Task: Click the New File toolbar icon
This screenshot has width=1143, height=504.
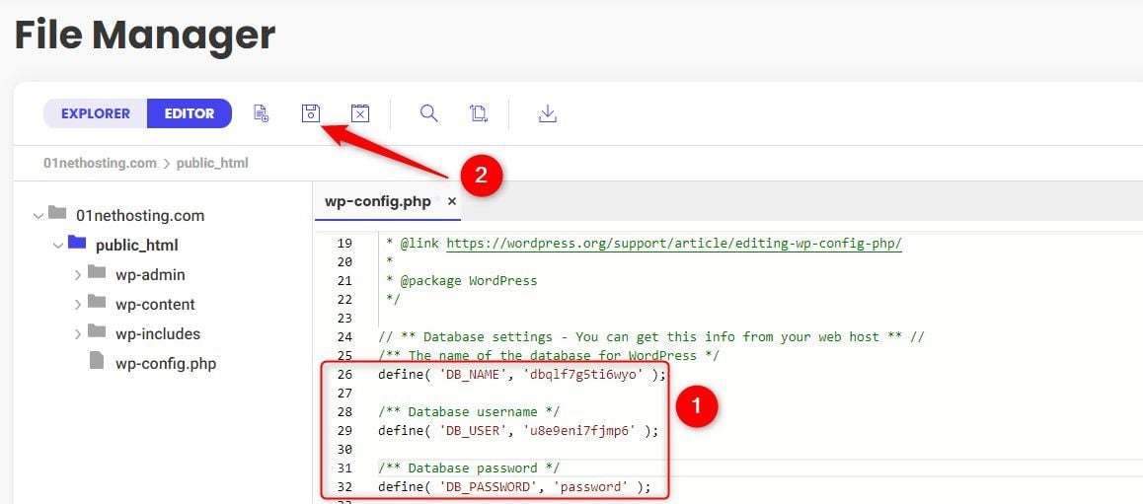Action: pyautogui.click(x=261, y=113)
